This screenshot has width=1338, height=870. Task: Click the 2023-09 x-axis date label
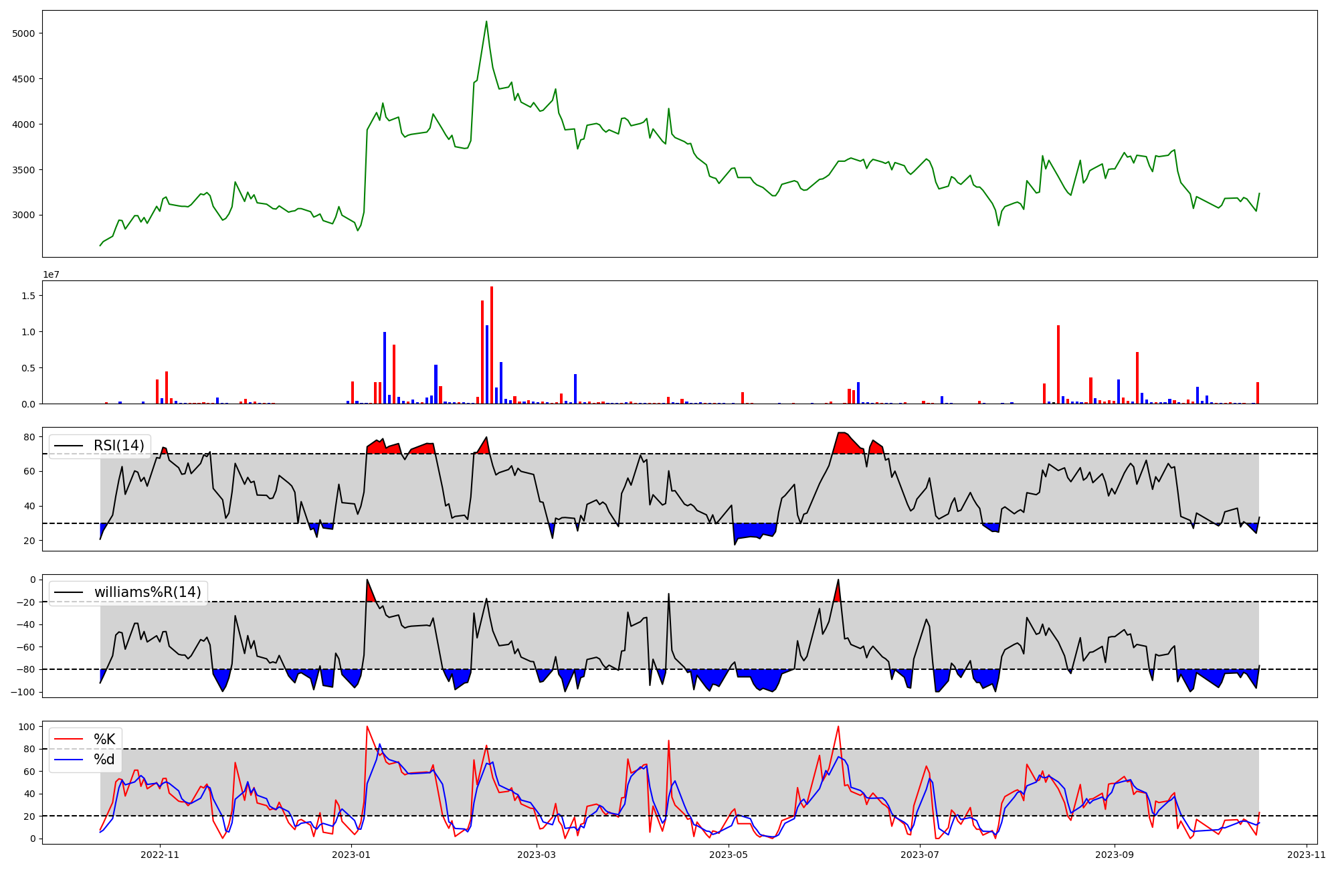[1115, 855]
